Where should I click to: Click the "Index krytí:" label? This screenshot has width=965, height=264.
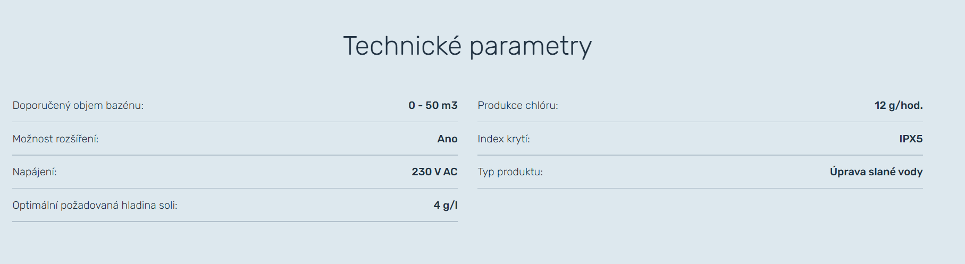(x=504, y=139)
